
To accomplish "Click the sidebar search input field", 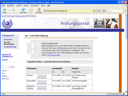I will pyautogui.click(x=5, y=67).
